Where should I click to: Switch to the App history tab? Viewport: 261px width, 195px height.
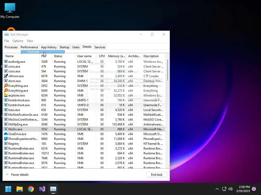tap(49, 47)
